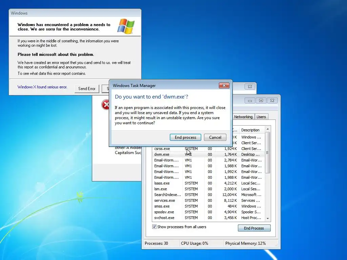Sort by the Description column header

250,130
